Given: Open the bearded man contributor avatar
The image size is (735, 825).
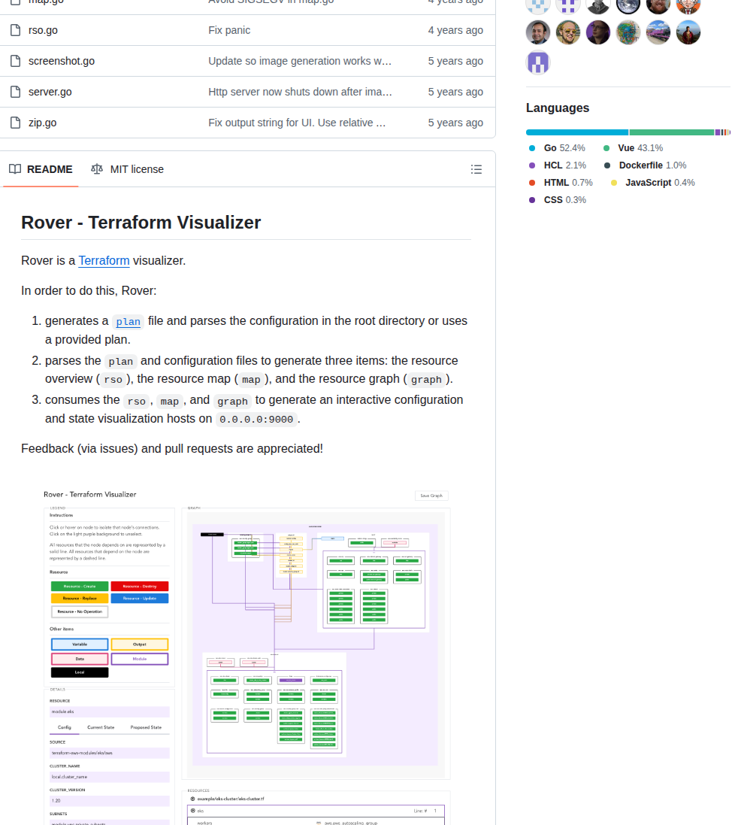Looking at the screenshot, I should 658,5.
